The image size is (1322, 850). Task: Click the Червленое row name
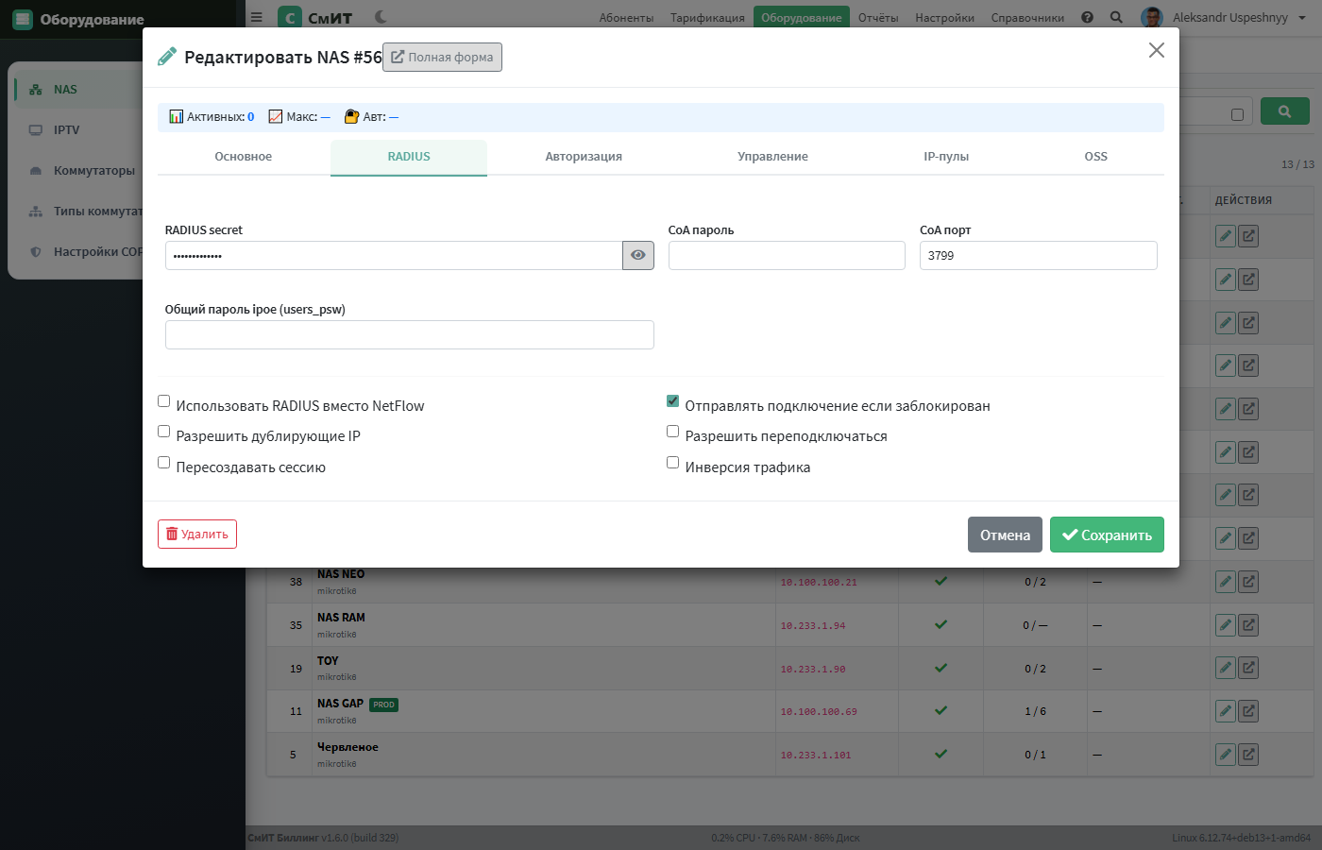[x=347, y=747]
